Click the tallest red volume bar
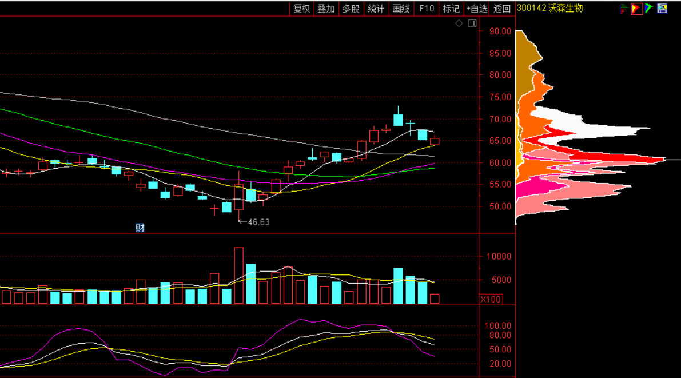The width and height of the screenshot is (681, 378). pos(239,276)
